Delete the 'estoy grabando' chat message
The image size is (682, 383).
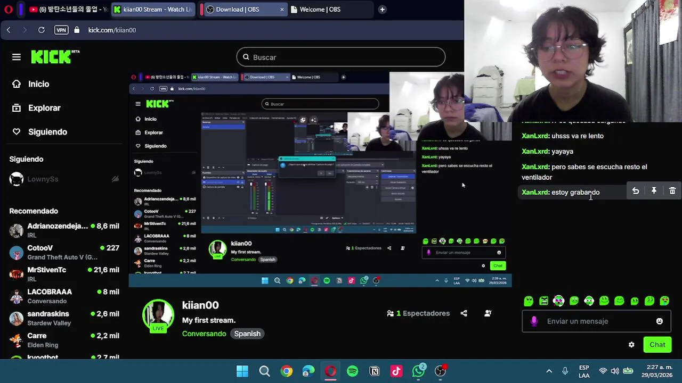(672, 191)
